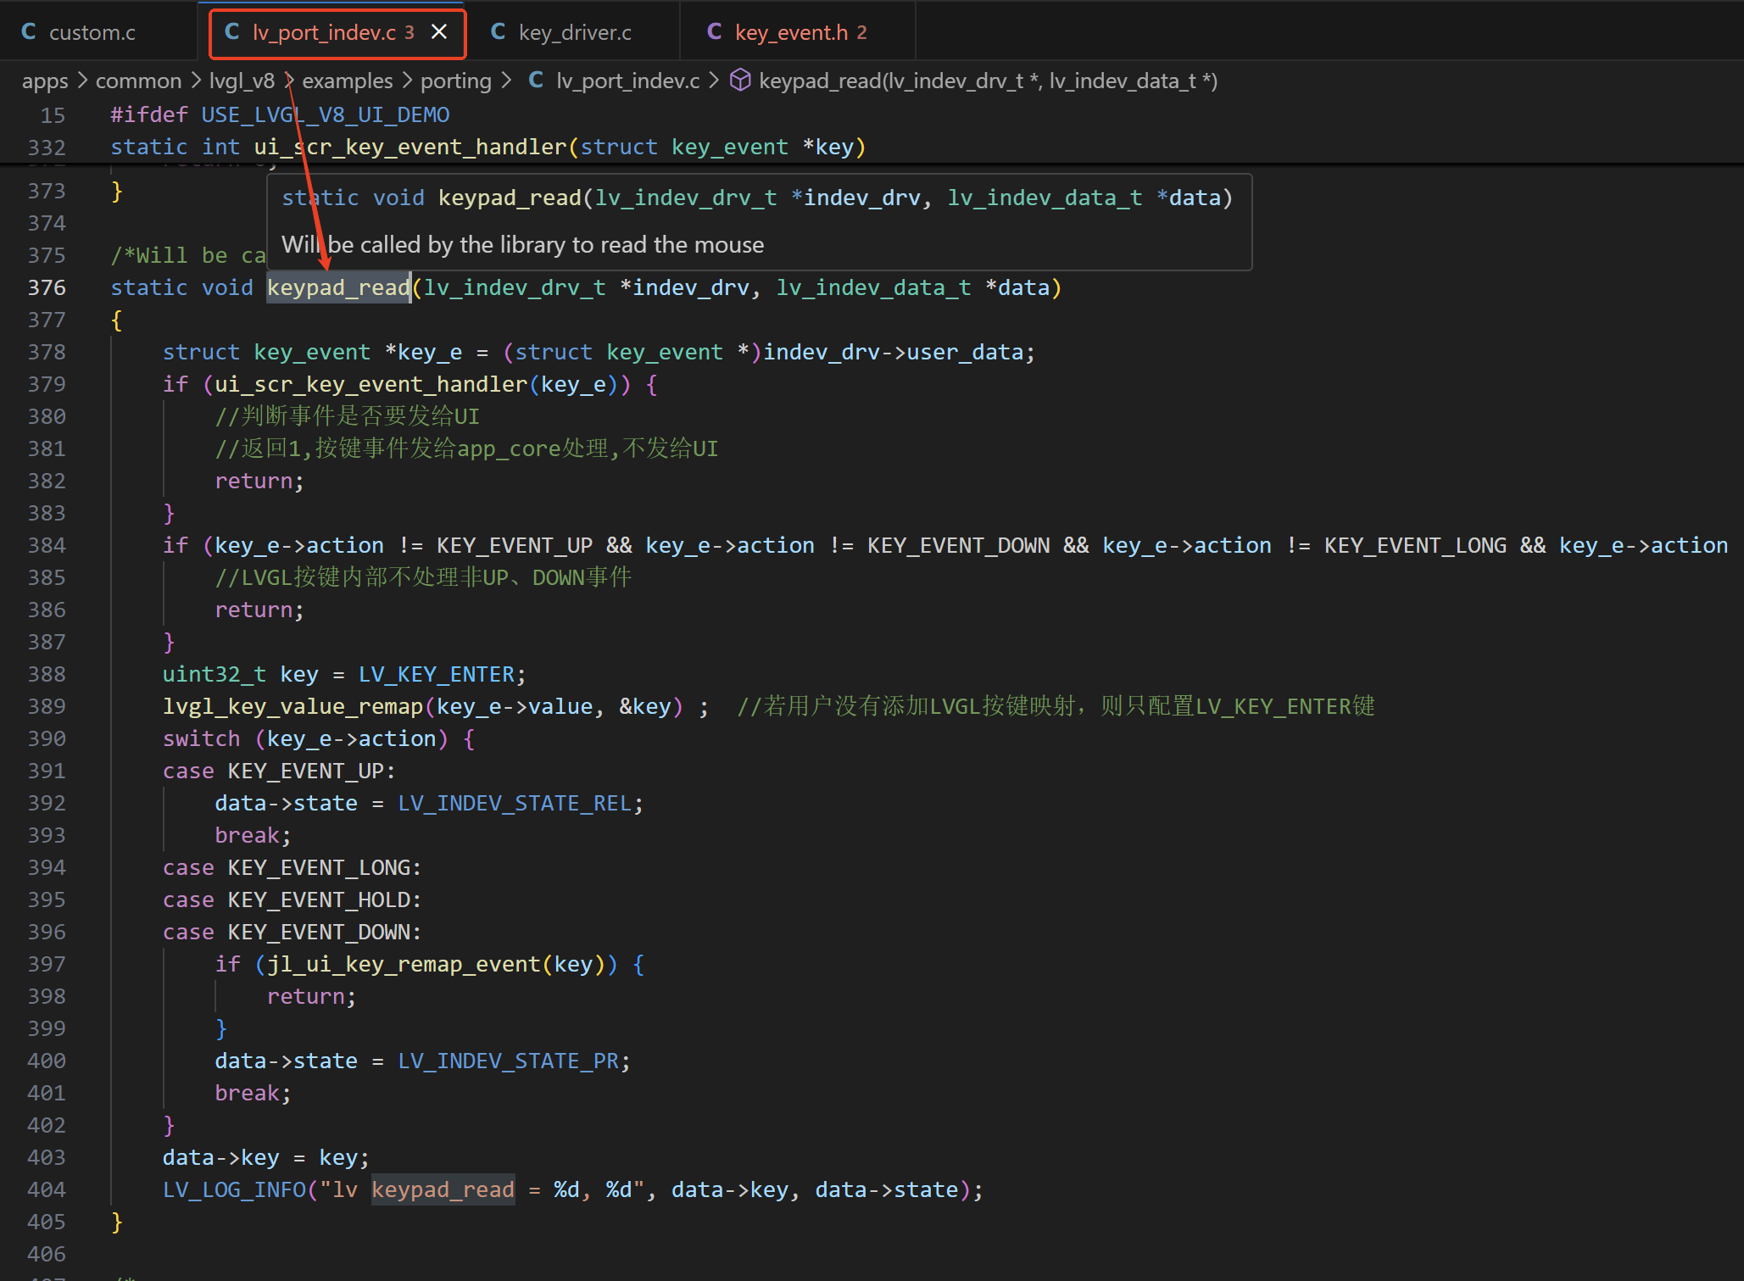Image resolution: width=1744 pixels, height=1281 pixels.
Task: Open the apps breadcrumb segment
Action: [45, 81]
